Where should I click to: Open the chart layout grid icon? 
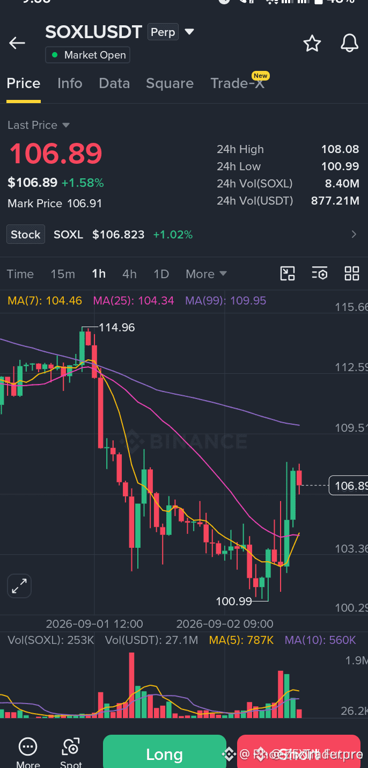352,273
